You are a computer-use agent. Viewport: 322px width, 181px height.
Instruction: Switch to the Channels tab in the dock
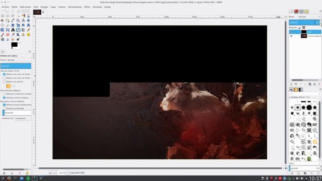pyautogui.click(x=296, y=12)
